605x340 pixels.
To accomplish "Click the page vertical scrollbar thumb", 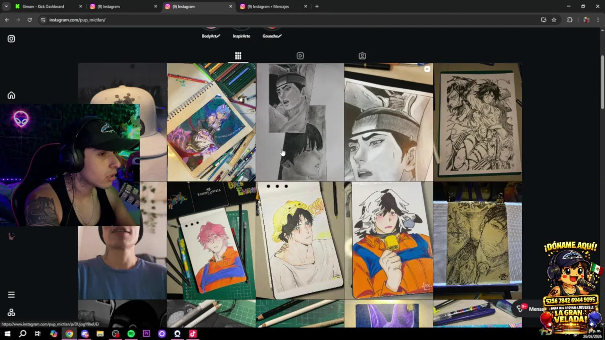I will point(602,83).
